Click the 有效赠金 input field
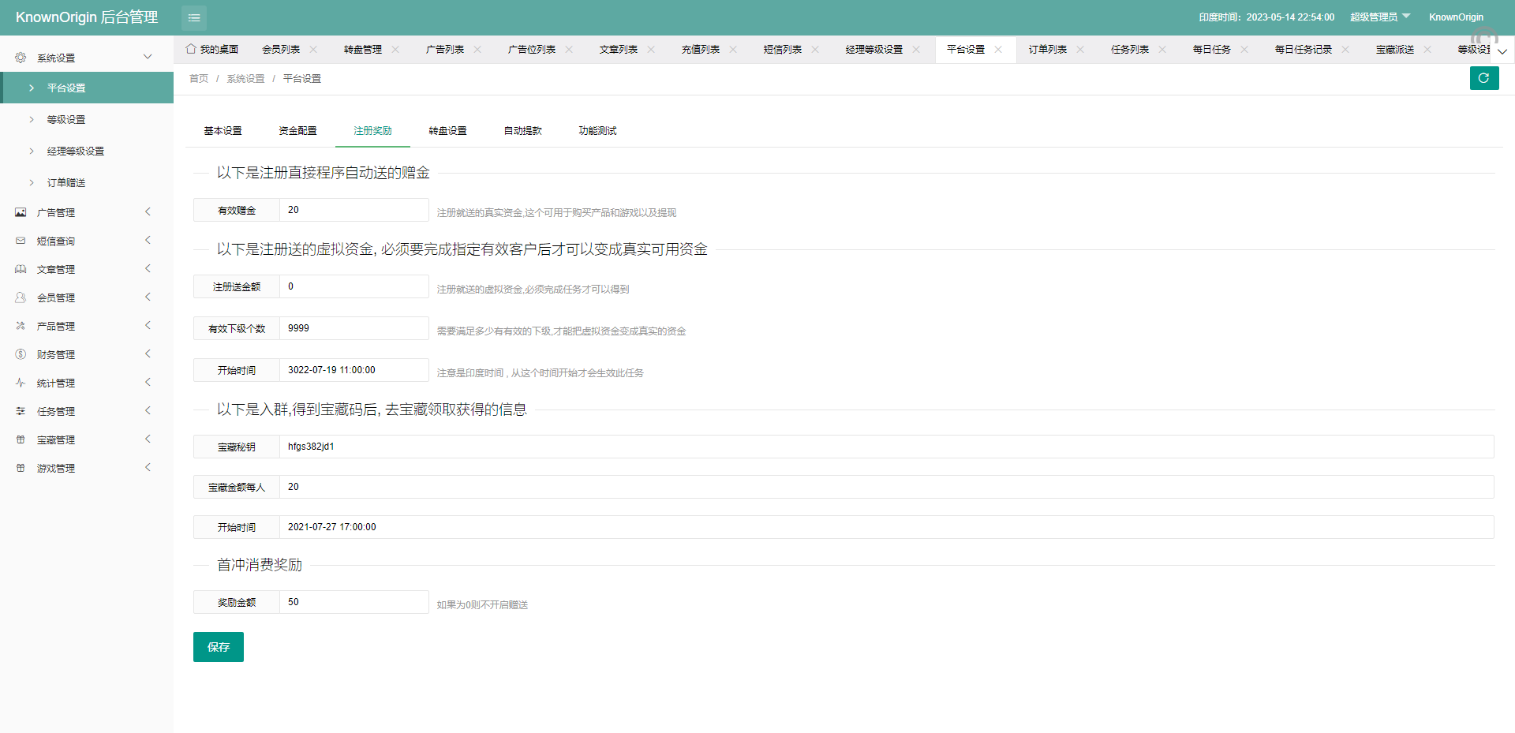Image resolution: width=1515 pixels, height=733 pixels. [x=353, y=210]
